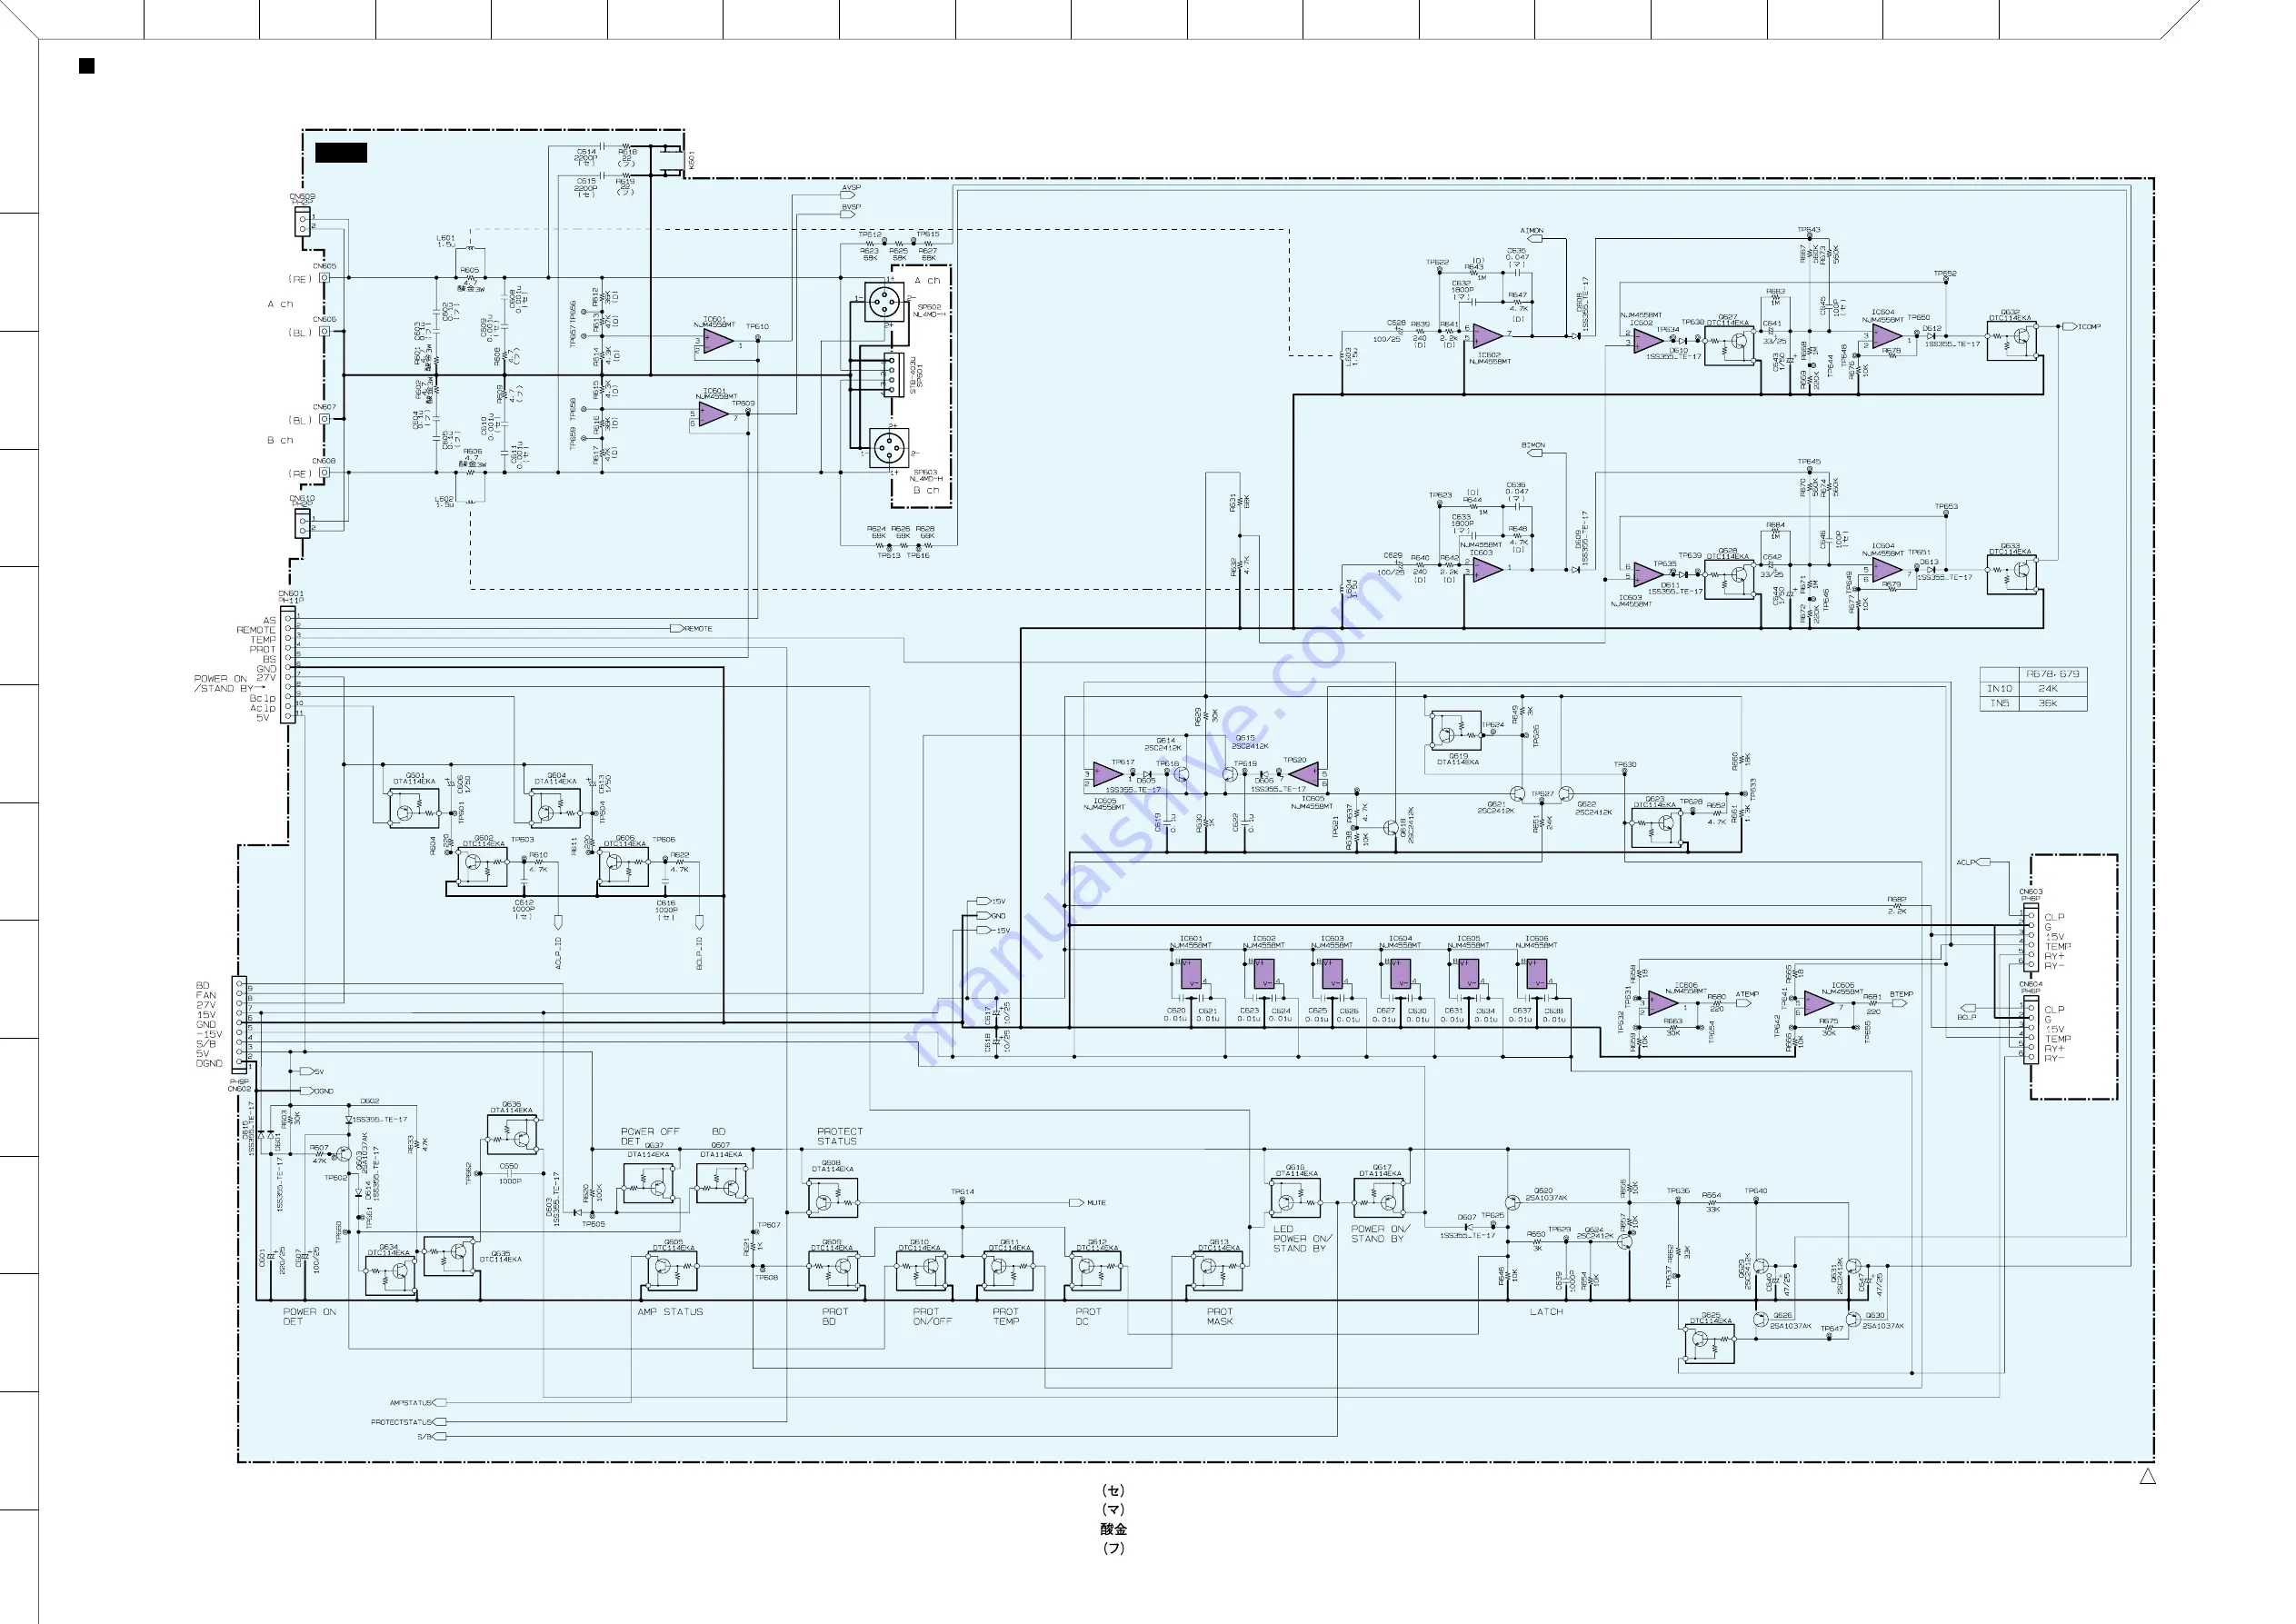The width and height of the screenshot is (2296, 1624).
Task: Select the op-amp IC601 with output TP609
Action: pos(713,414)
